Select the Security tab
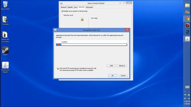The height and width of the screenshot is (107, 191). click(x=81, y=7)
